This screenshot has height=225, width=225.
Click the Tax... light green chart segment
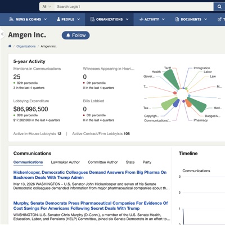coord(169,103)
